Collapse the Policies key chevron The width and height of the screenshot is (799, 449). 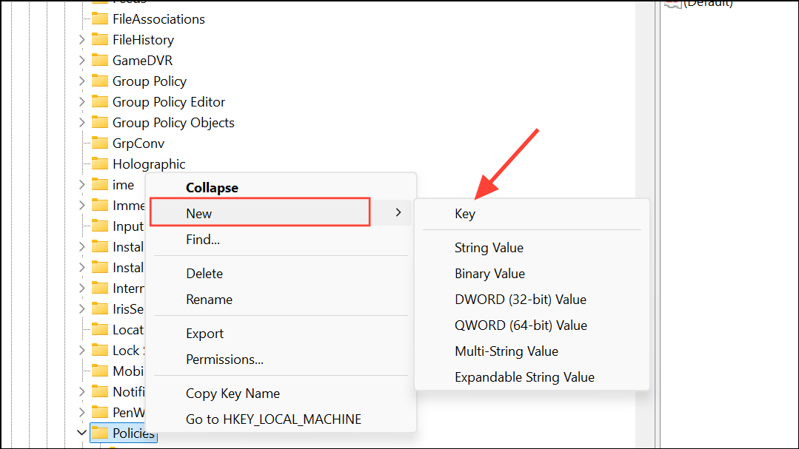(81, 433)
